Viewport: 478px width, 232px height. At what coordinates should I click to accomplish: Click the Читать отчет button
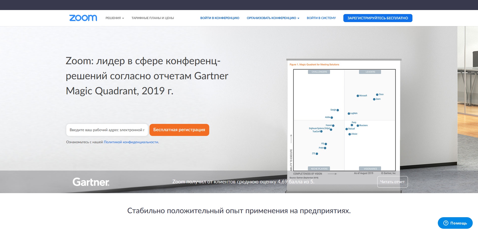392,182
